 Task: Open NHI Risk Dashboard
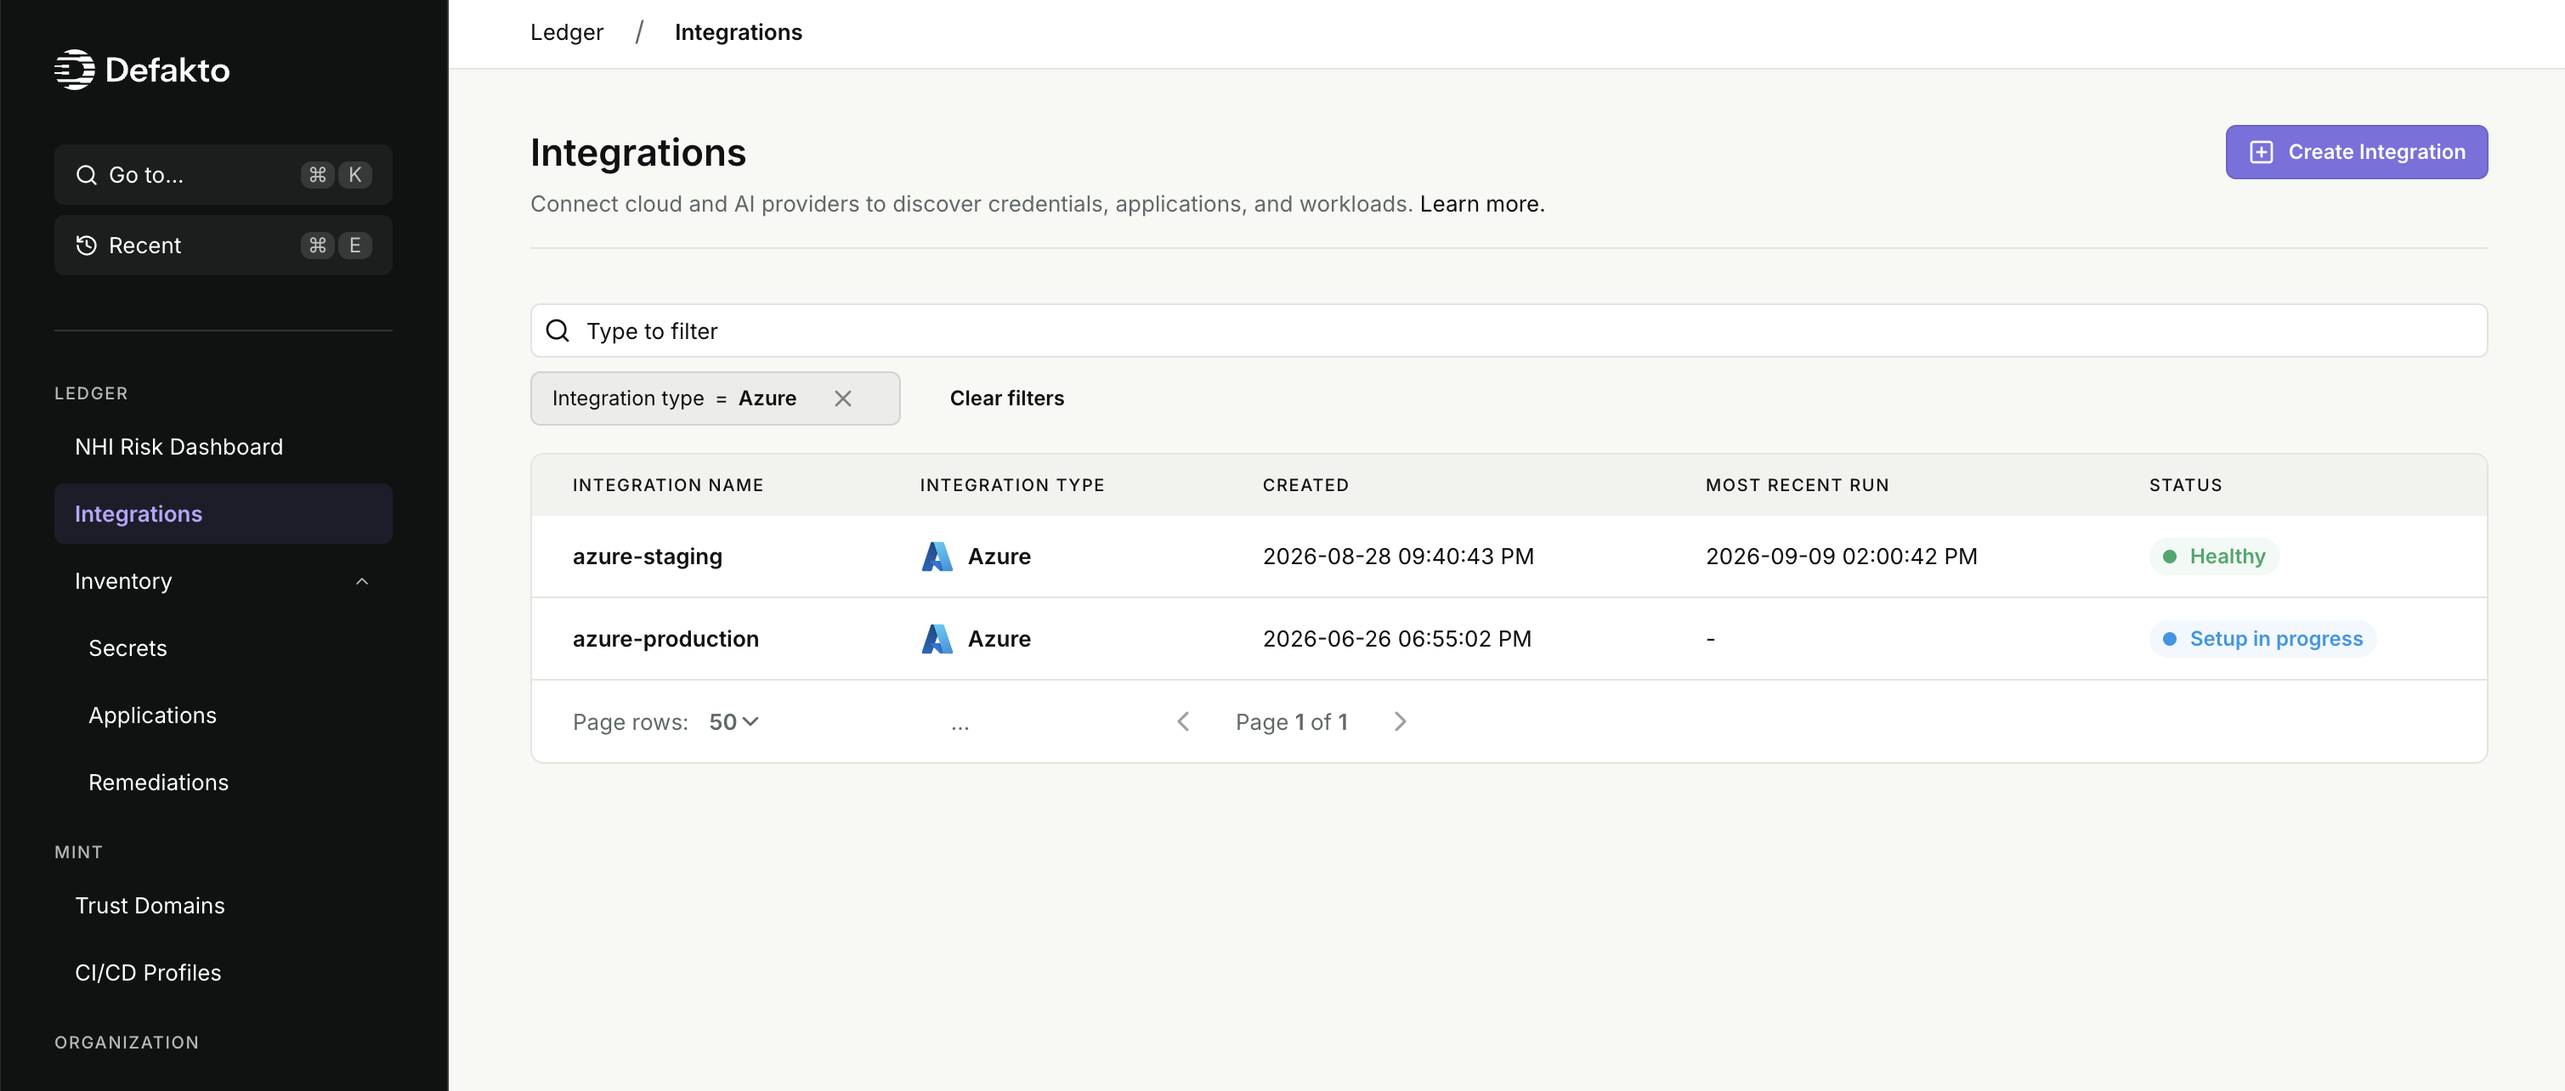(179, 447)
